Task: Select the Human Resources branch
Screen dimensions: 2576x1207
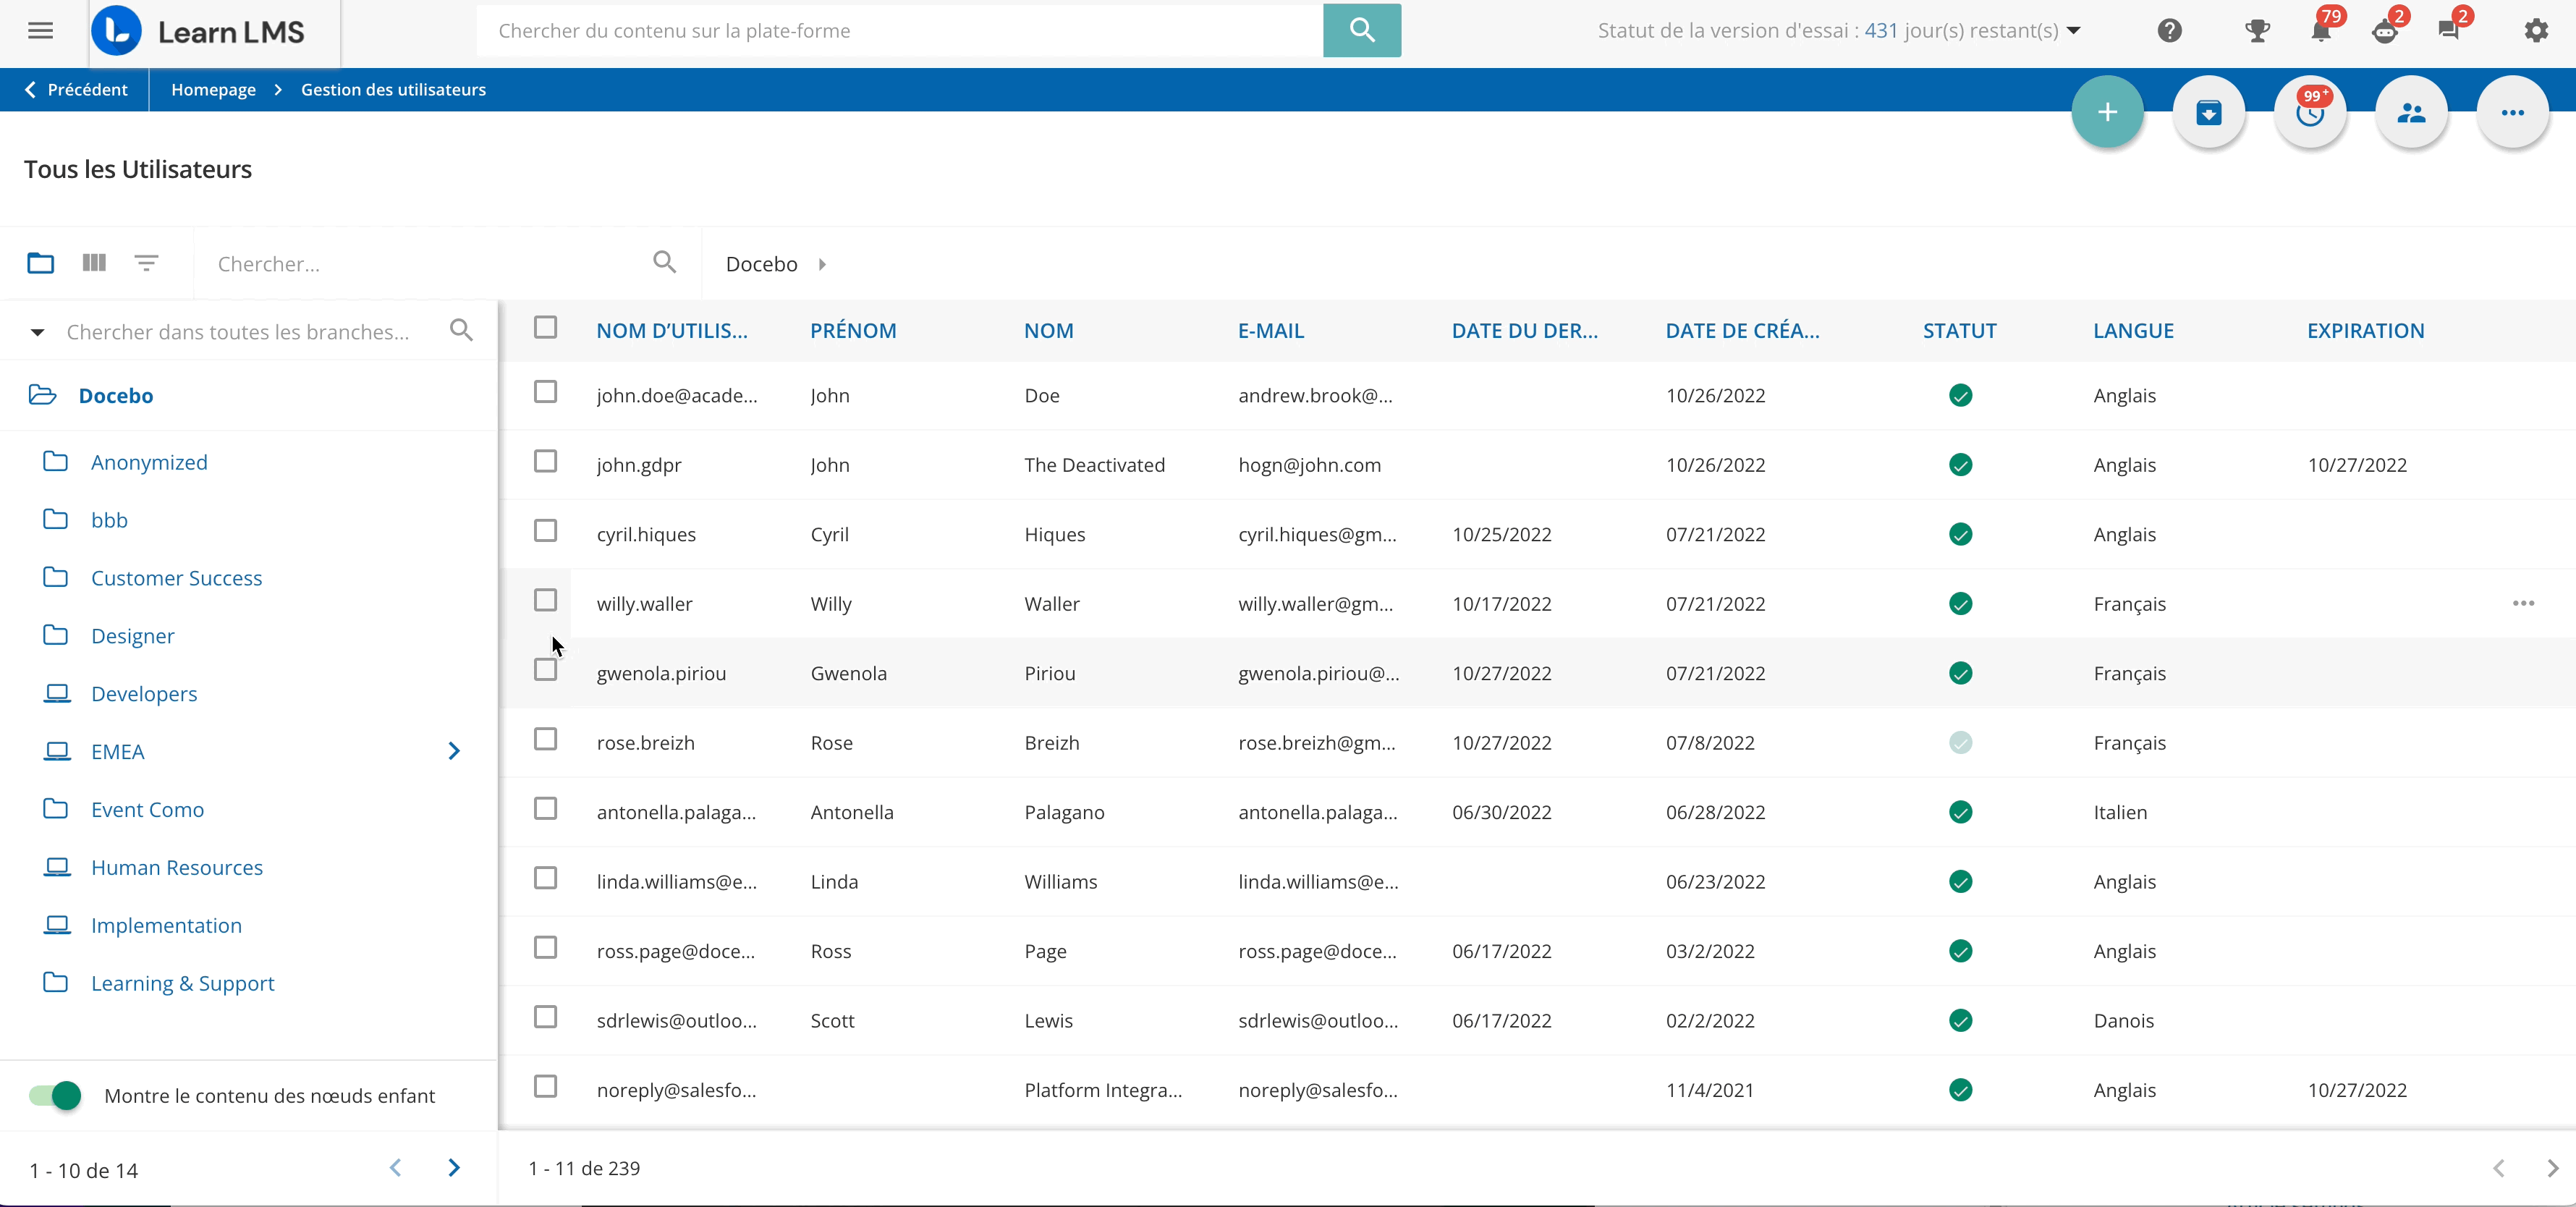Action: (x=177, y=867)
